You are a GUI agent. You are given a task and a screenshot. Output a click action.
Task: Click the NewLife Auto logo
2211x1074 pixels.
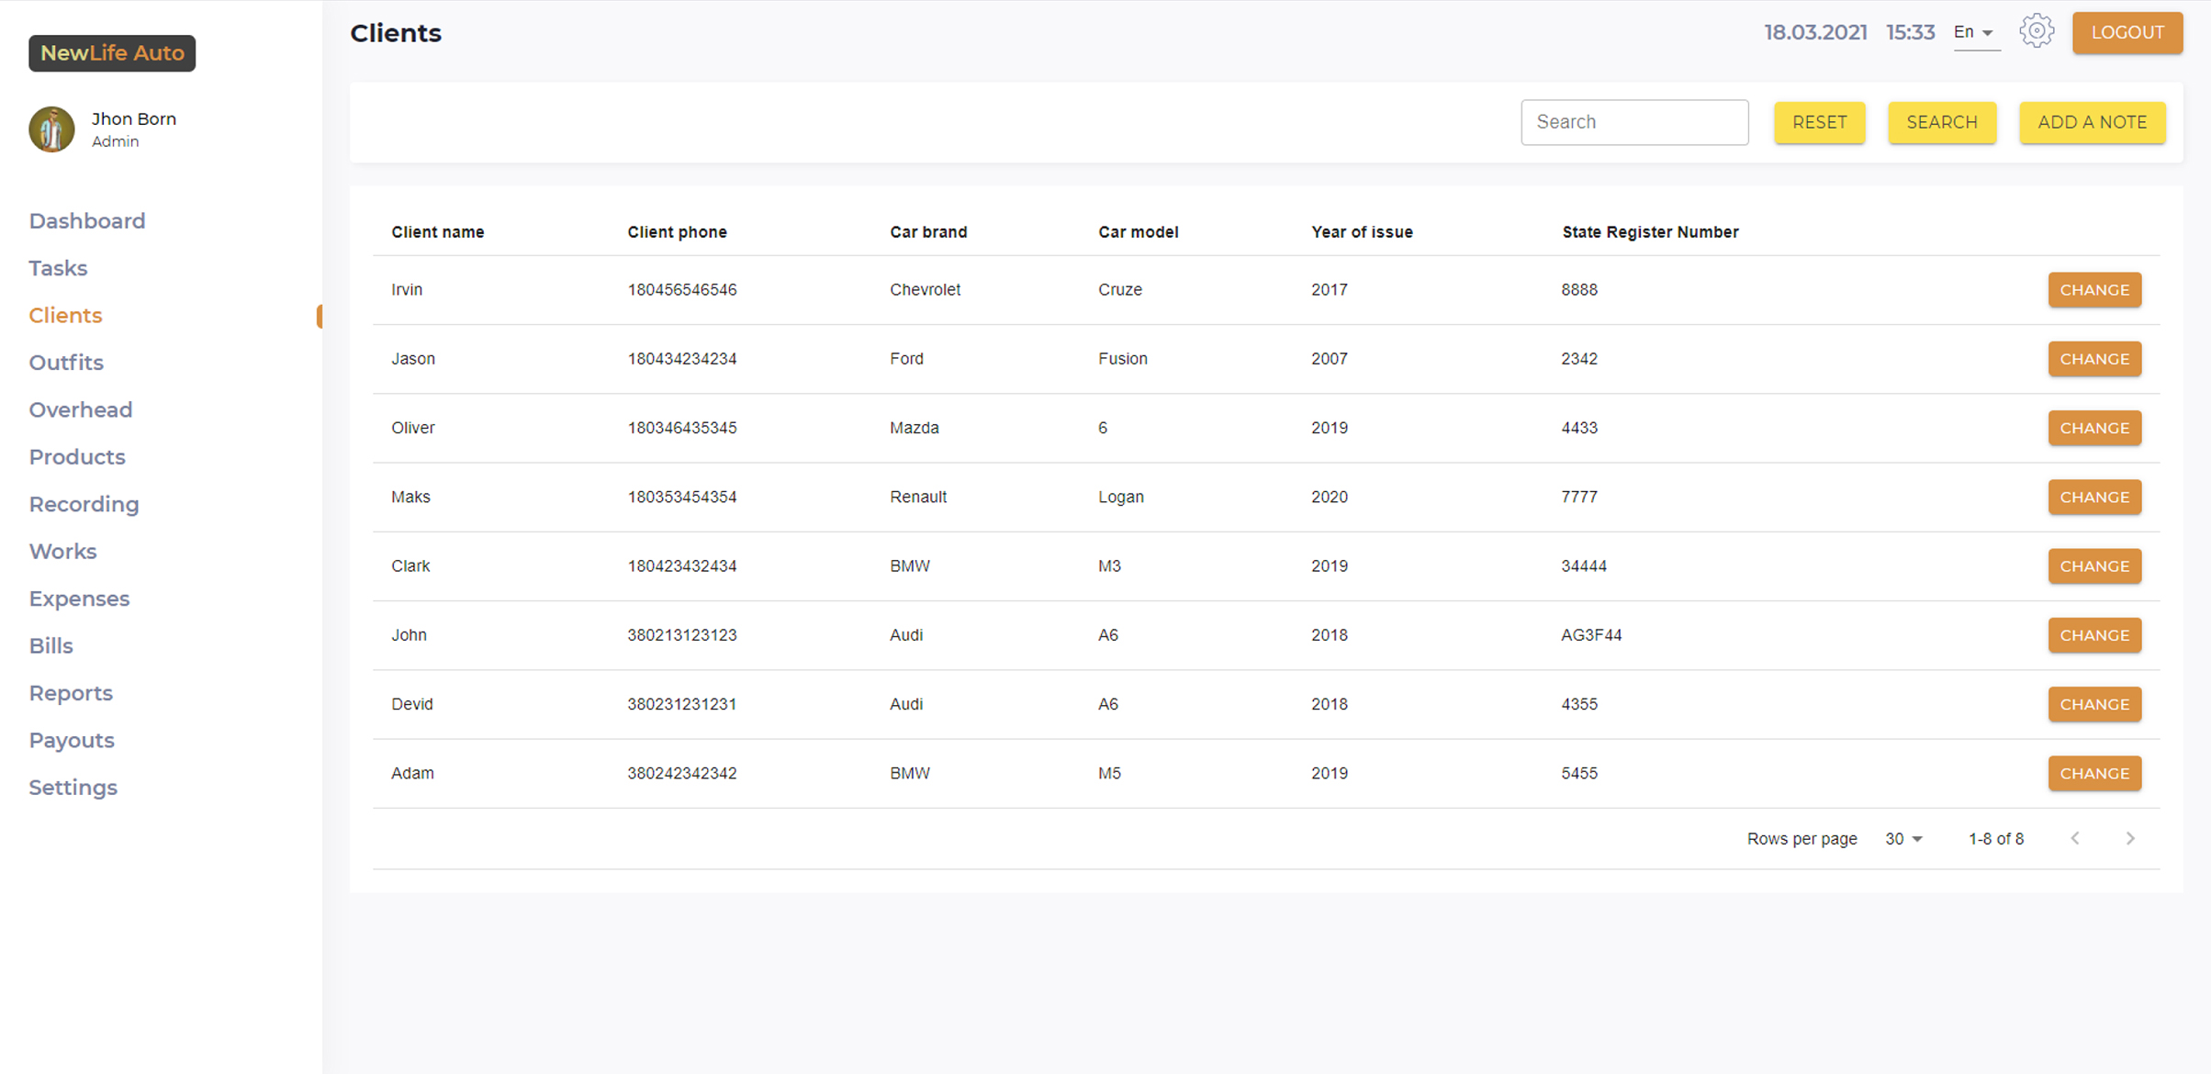pyautogui.click(x=112, y=53)
